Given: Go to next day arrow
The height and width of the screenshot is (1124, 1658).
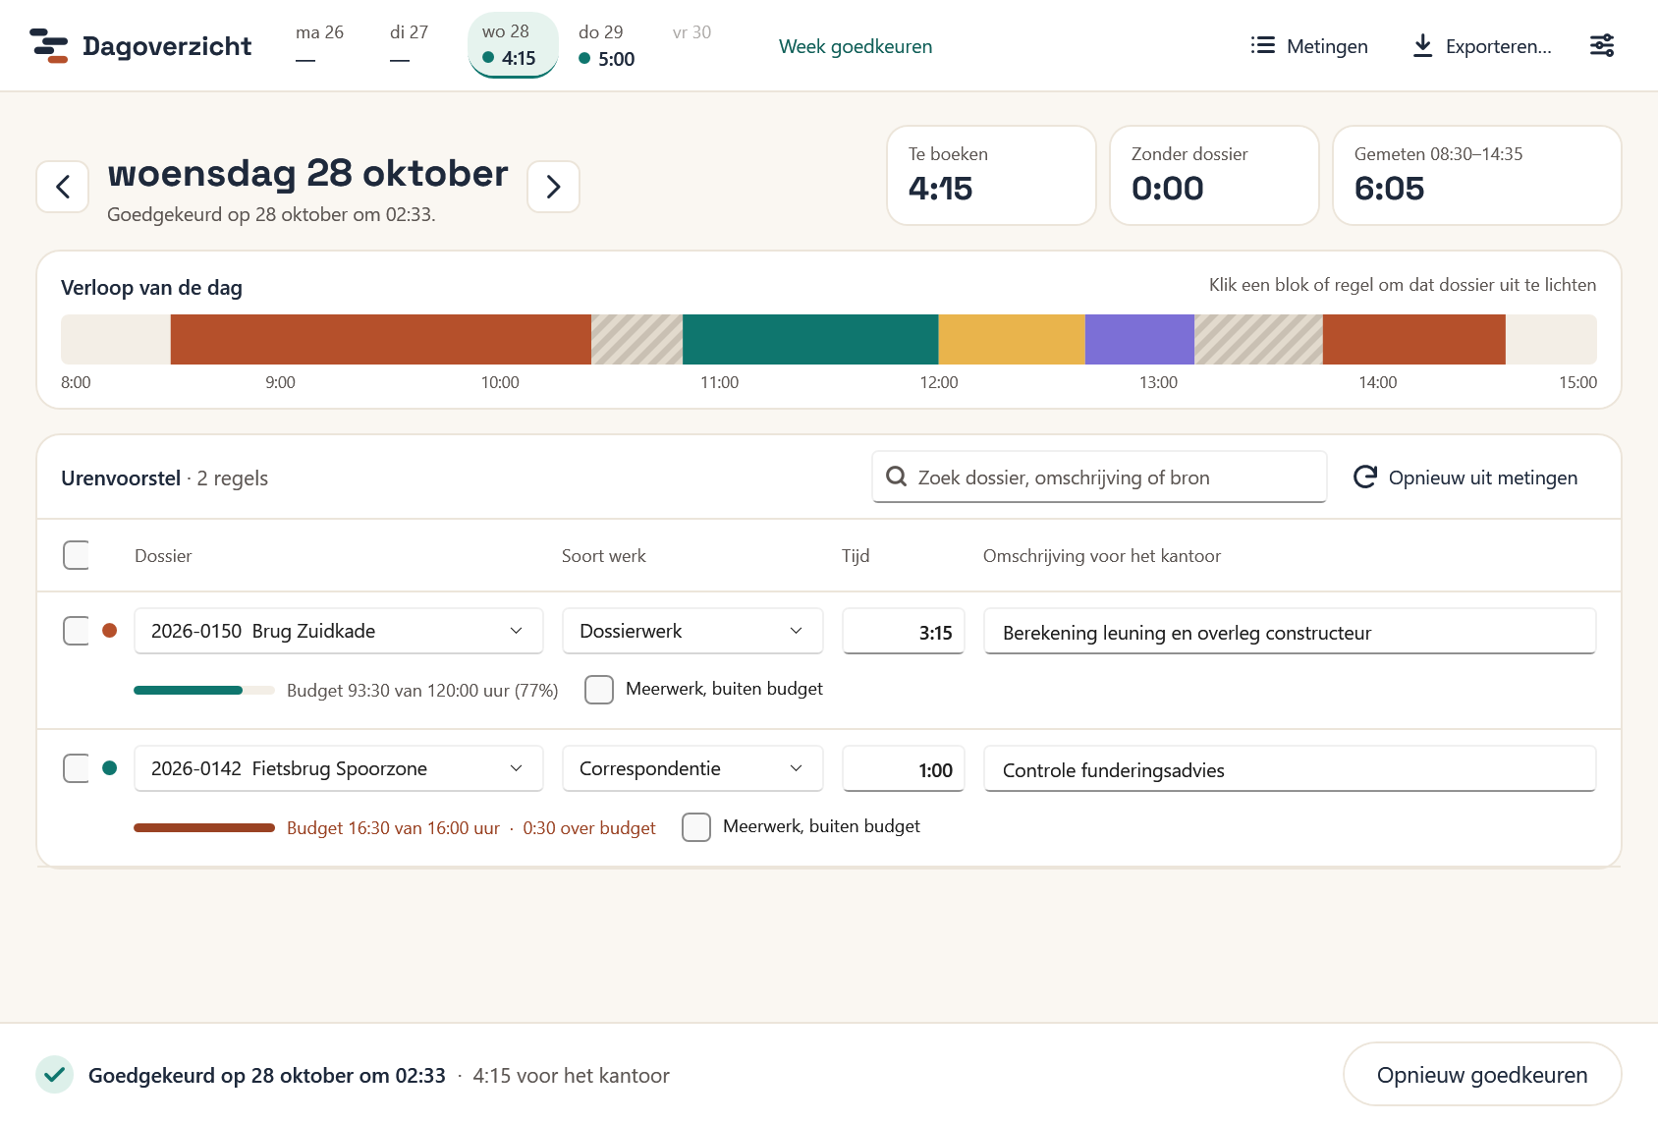Looking at the screenshot, I should pos(554,187).
